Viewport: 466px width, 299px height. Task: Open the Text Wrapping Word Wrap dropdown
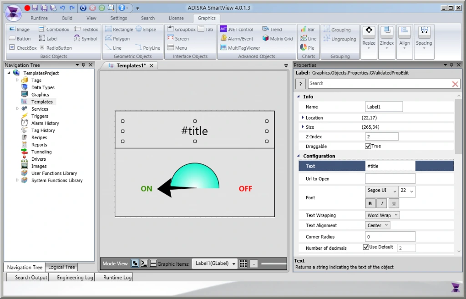coord(382,215)
